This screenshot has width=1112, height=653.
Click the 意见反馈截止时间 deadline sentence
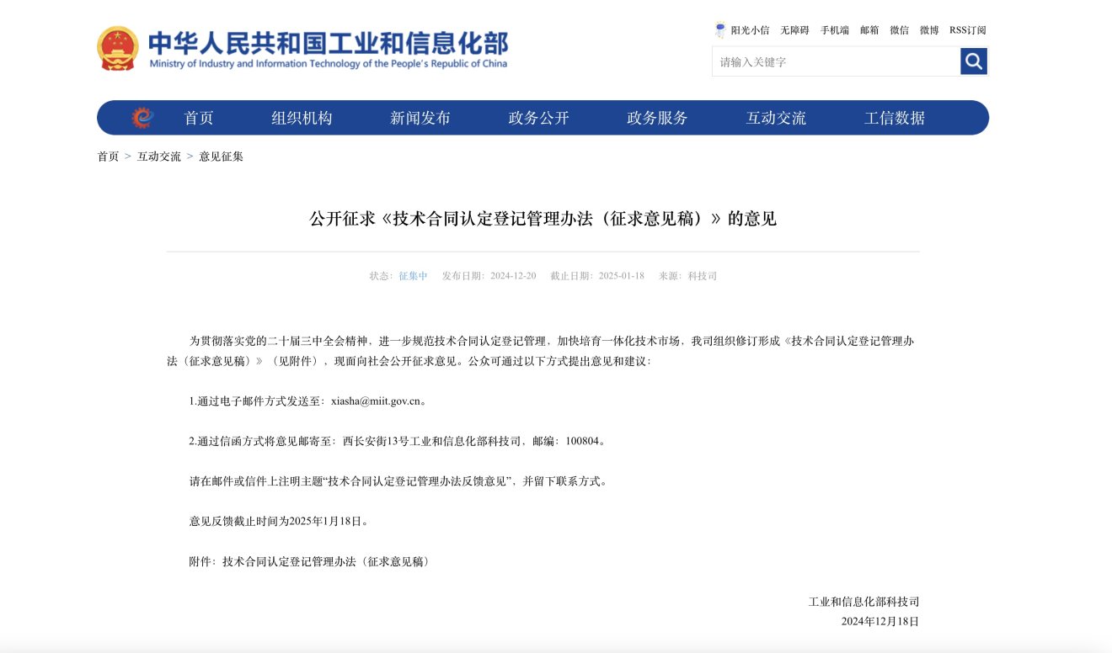279,522
